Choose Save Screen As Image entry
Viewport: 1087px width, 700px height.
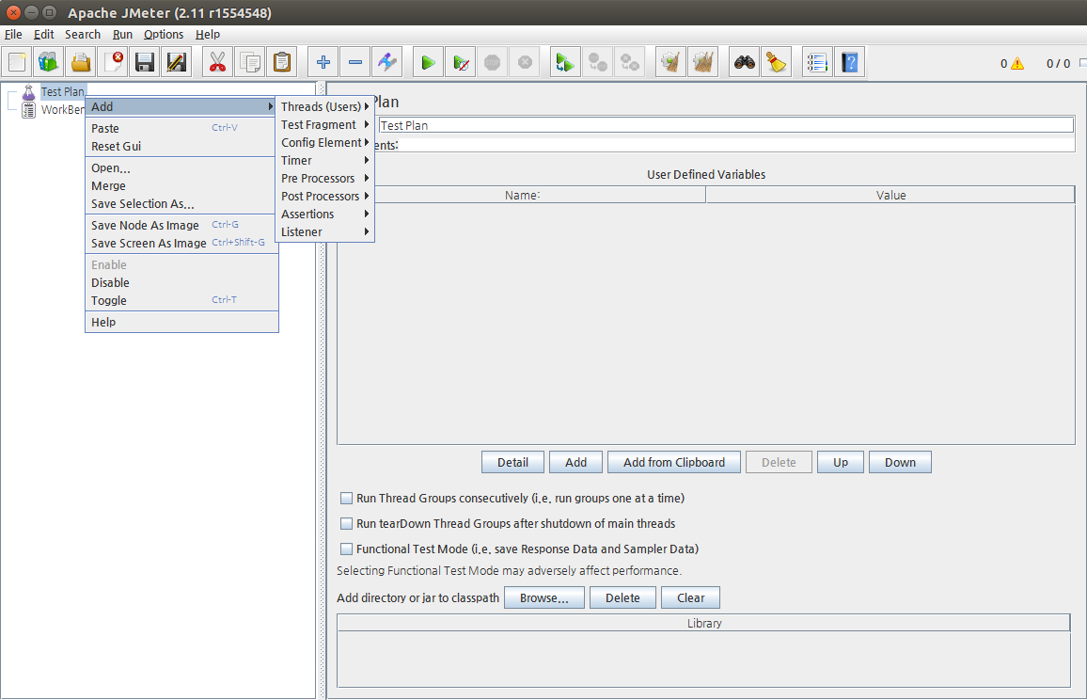[x=181, y=244]
